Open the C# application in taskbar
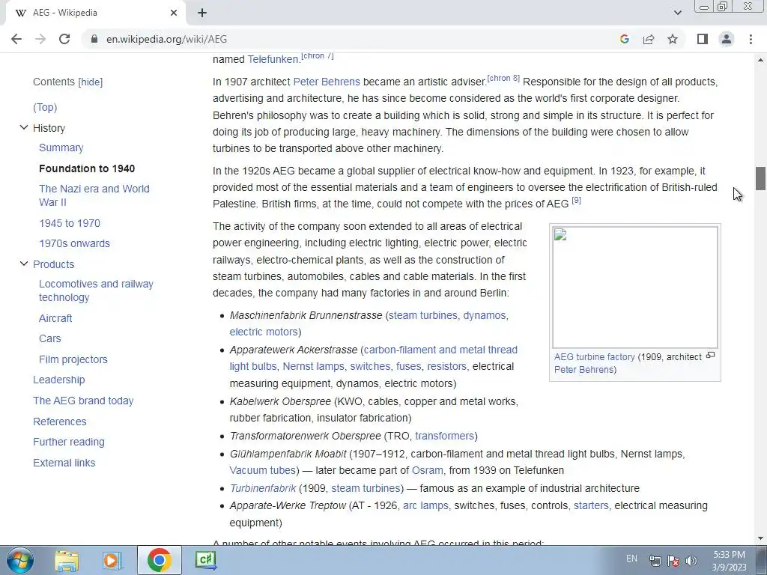The height and width of the screenshot is (575, 767). 205,560
